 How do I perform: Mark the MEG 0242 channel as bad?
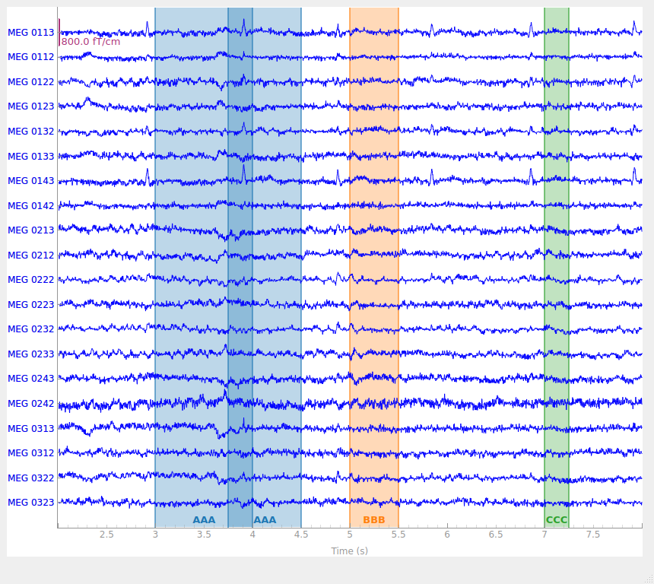tap(31, 404)
